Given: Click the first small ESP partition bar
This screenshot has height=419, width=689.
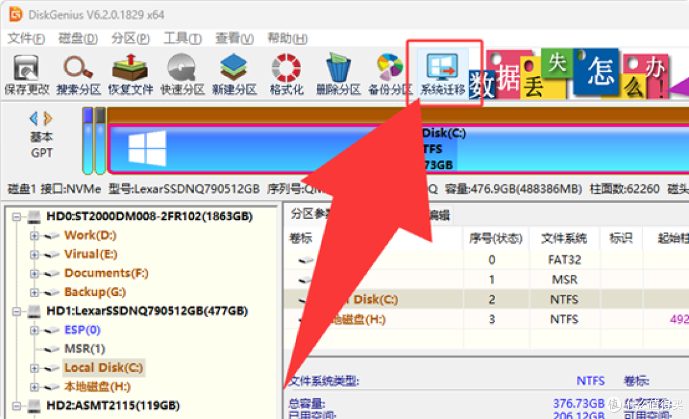Looking at the screenshot, I should [88, 140].
